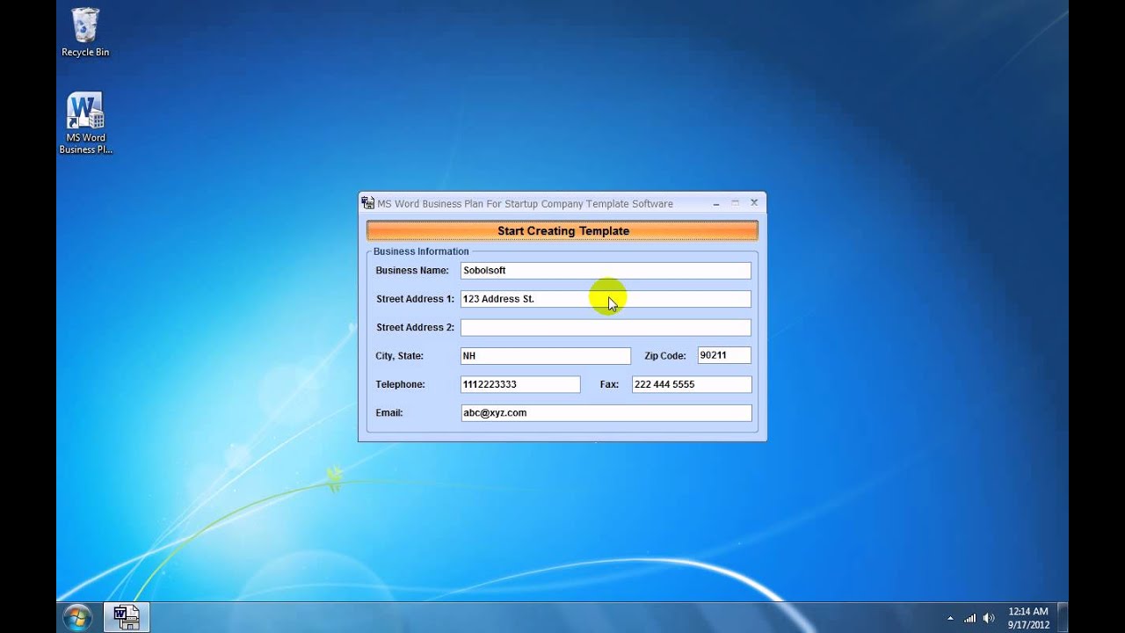
Task: Click the Fax: label
Action: point(609,384)
